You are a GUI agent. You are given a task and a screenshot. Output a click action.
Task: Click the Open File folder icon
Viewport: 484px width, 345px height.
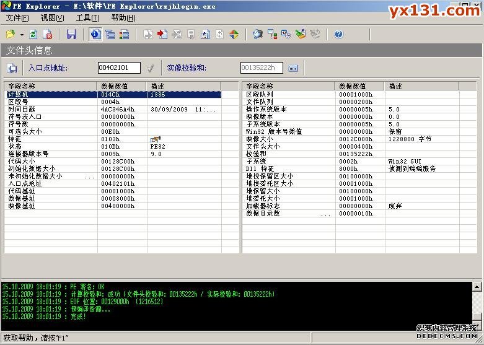tap(11, 35)
